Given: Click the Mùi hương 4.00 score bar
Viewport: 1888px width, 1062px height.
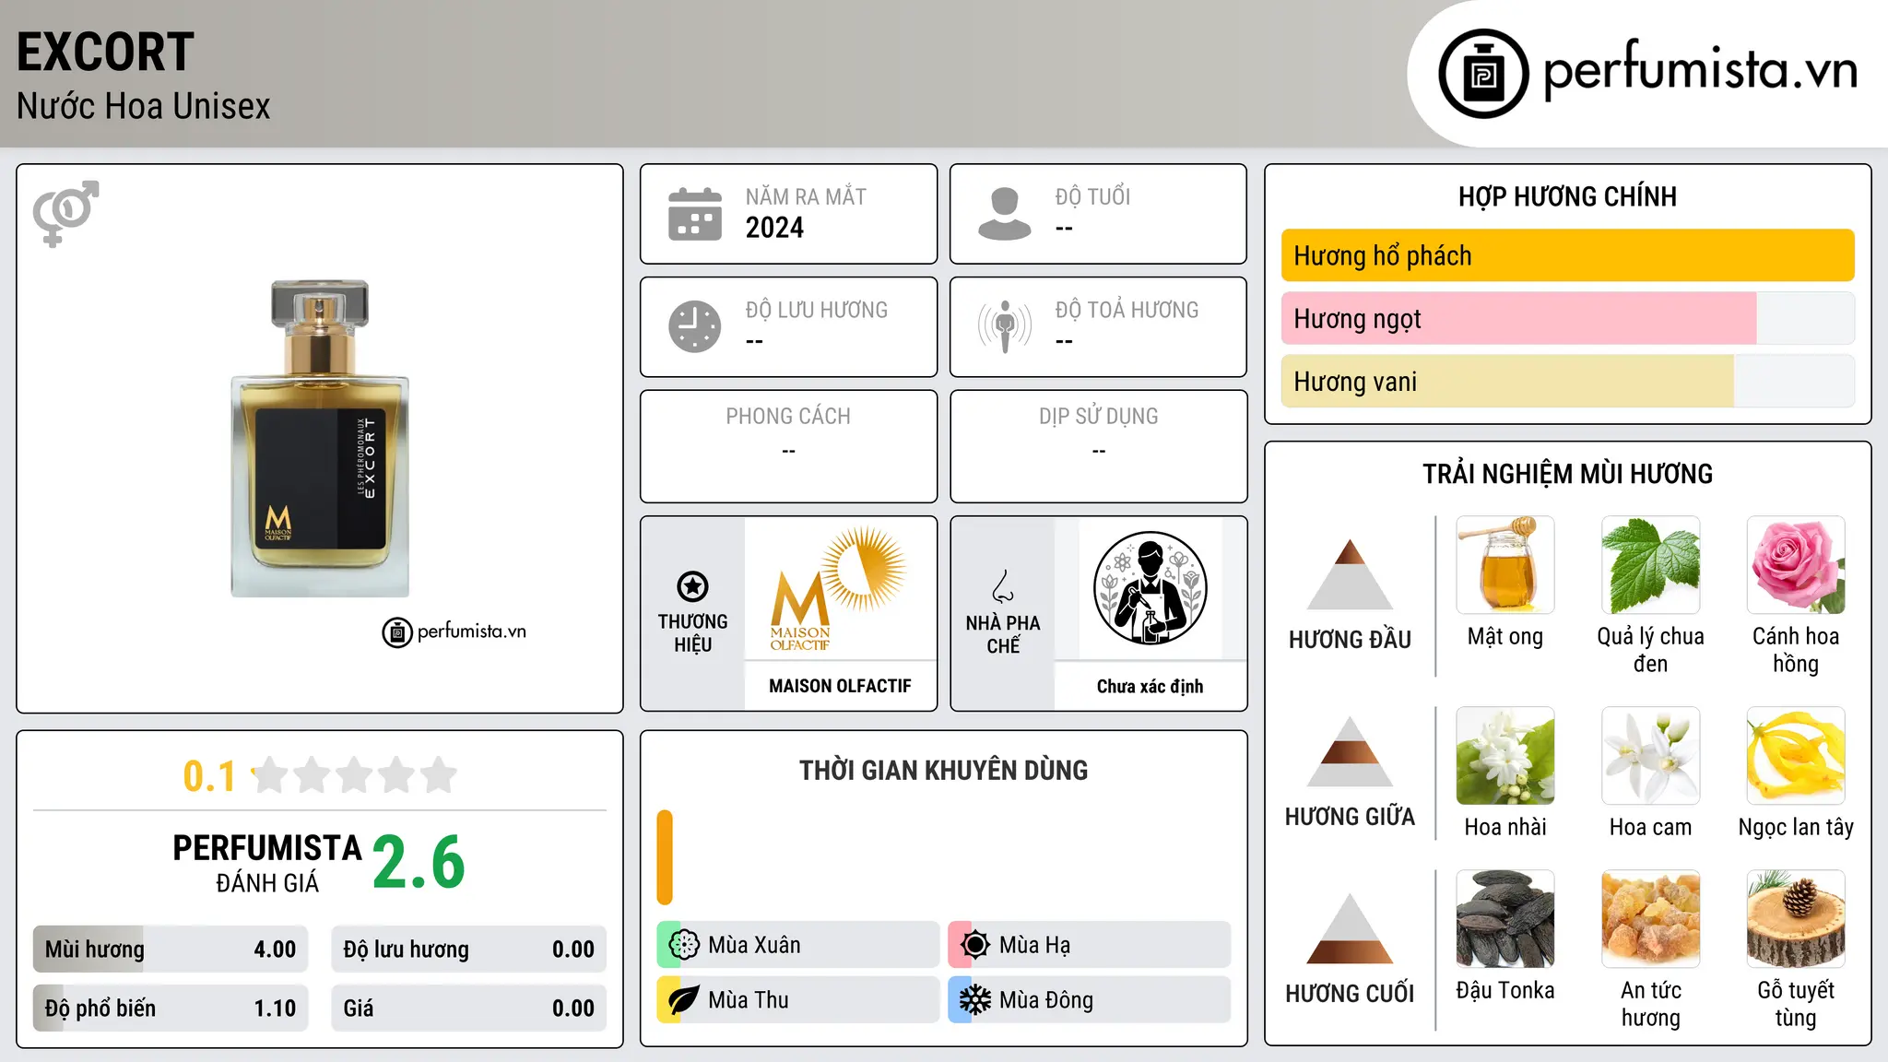Looking at the screenshot, I should (x=171, y=950).
